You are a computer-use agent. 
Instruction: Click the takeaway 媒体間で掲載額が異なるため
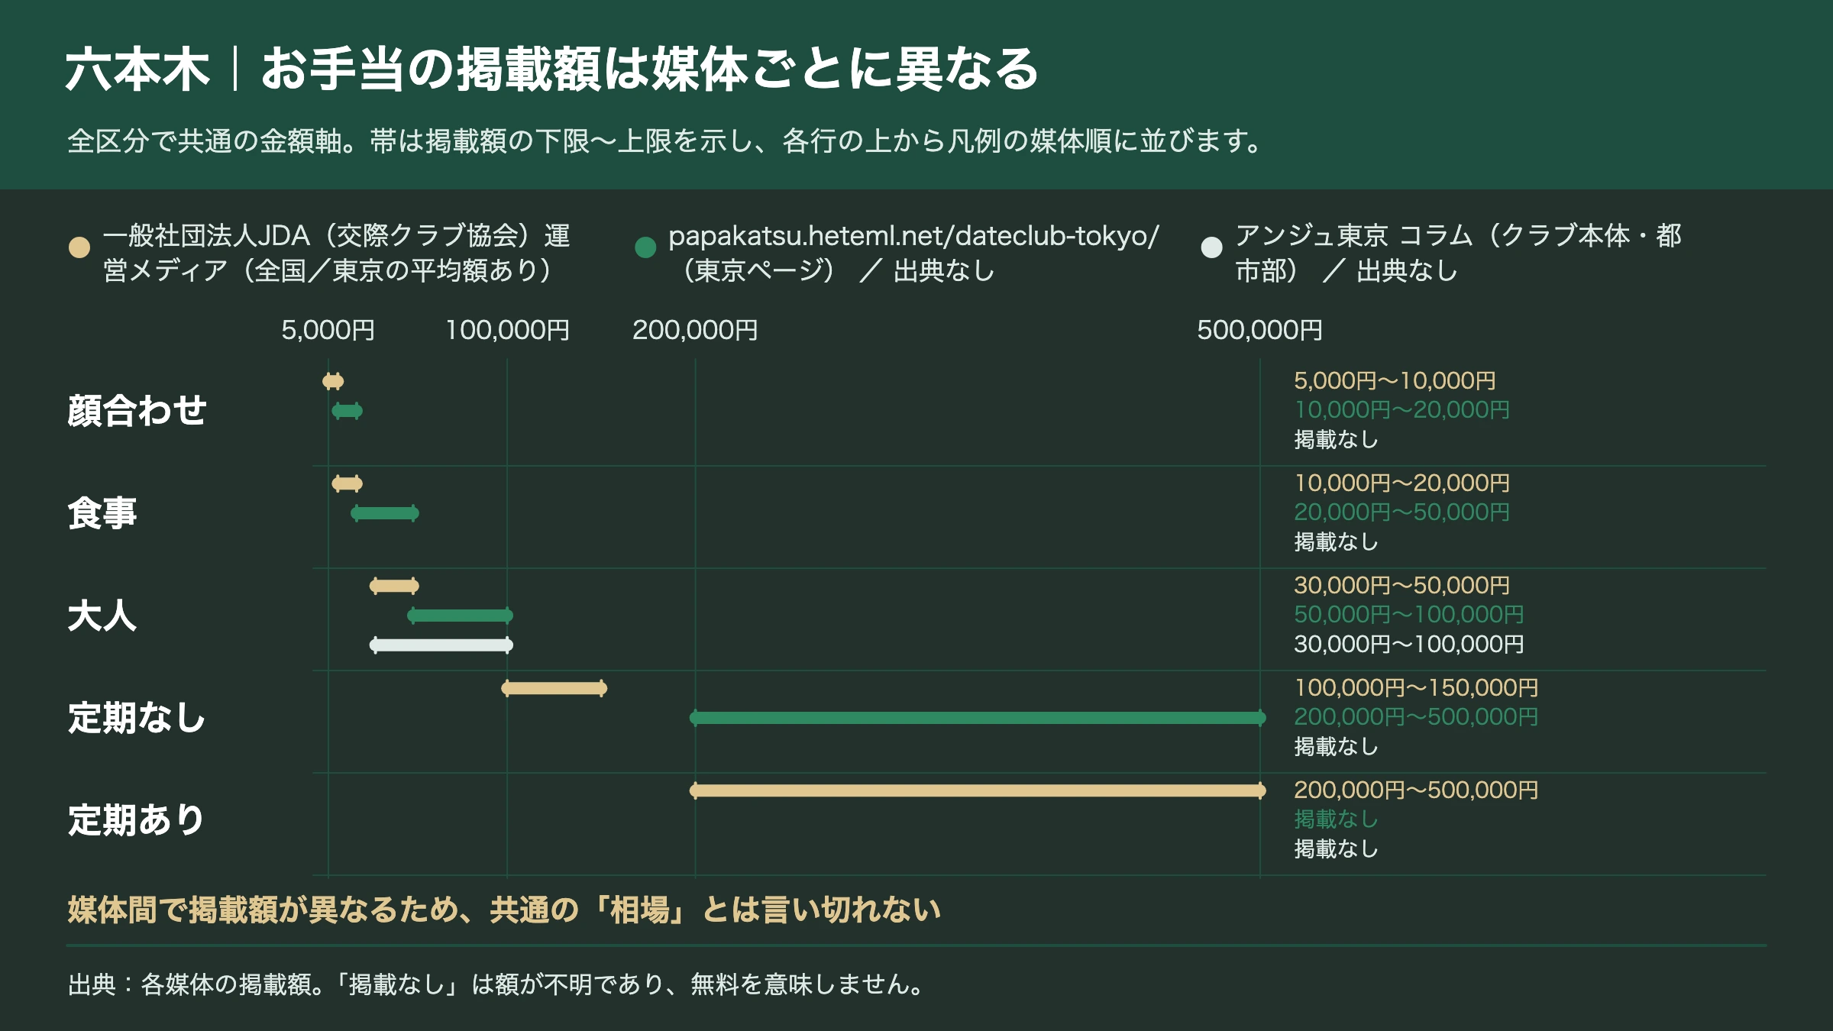pos(504,910)
